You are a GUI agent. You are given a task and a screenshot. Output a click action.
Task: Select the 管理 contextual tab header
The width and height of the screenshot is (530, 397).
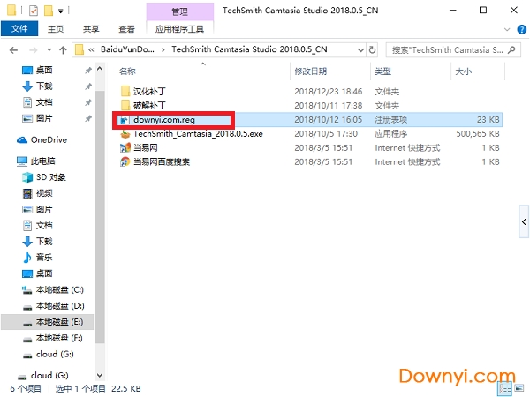tap(180, 11)
